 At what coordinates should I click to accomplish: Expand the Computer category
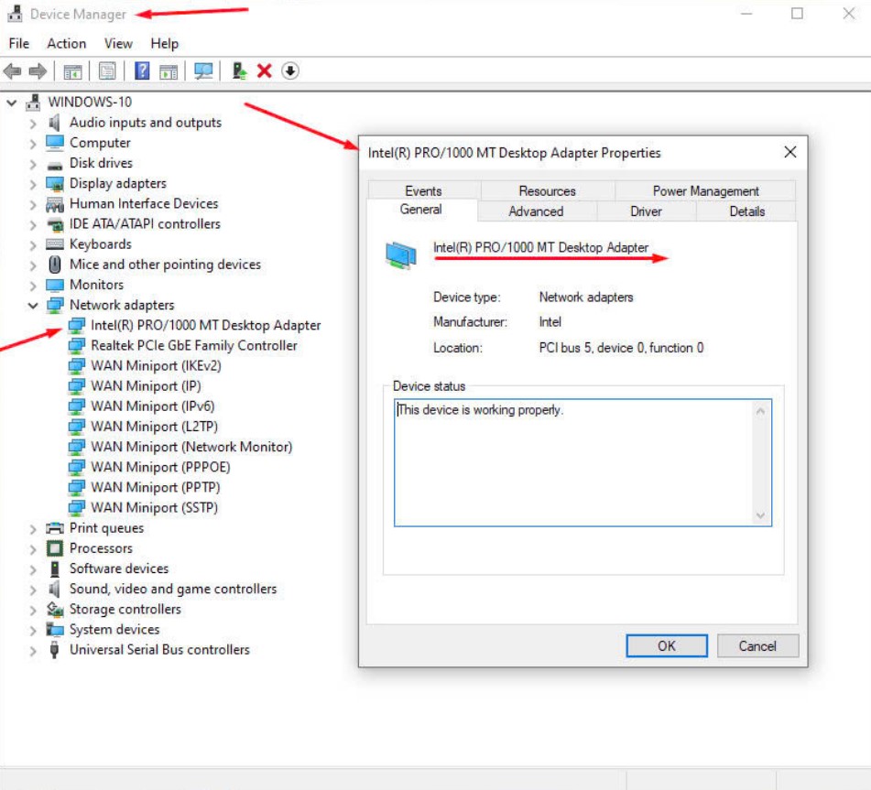click(x=33, y=144)
